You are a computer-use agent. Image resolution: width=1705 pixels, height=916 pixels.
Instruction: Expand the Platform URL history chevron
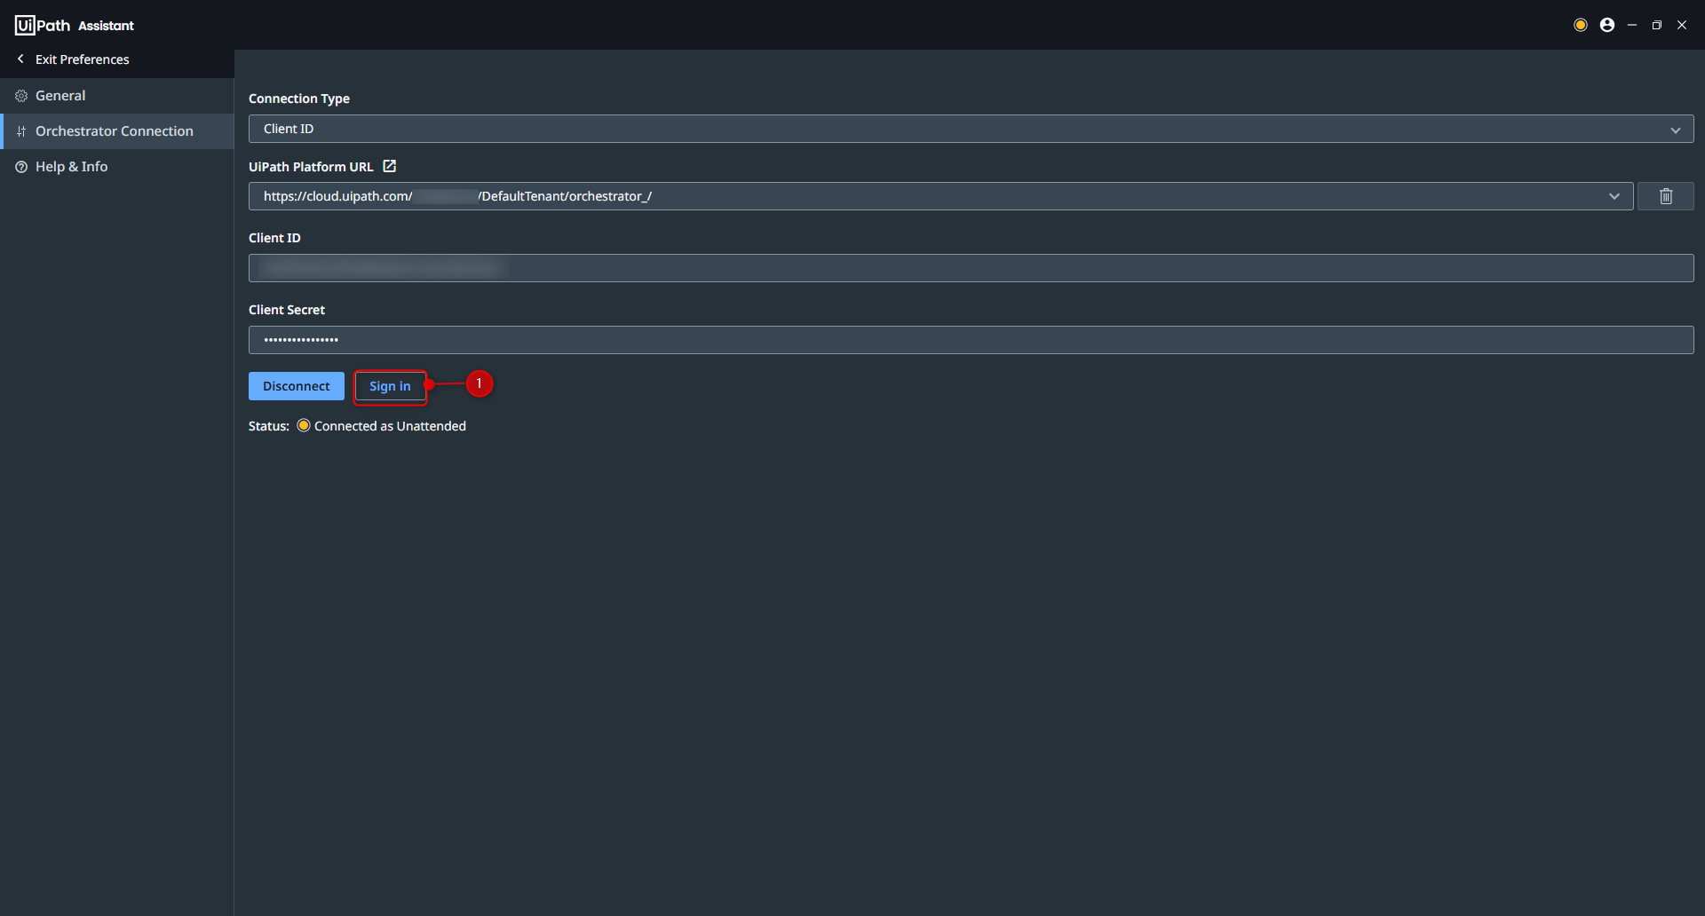(1614, 196)
